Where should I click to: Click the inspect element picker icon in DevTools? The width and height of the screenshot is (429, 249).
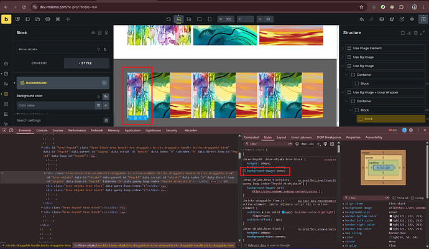pyautogui.click(x=4, y=130)
